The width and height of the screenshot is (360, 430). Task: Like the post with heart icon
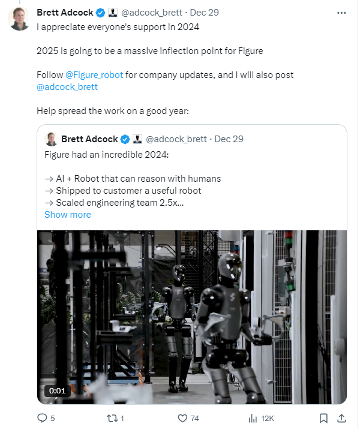point(183,418)
